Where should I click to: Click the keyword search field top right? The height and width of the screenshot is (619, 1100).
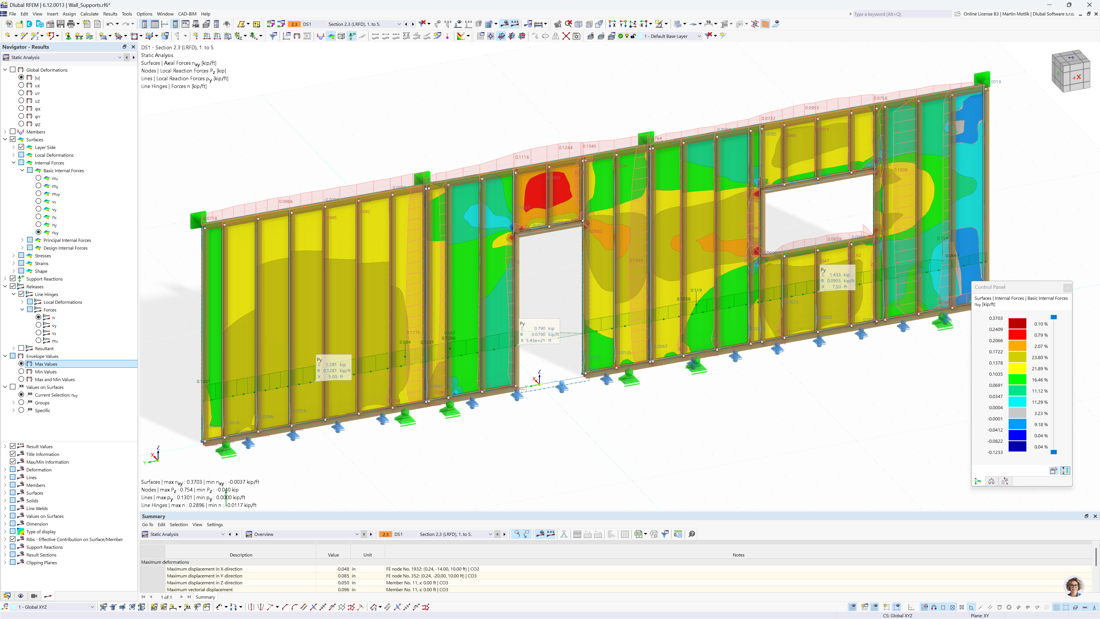click(897, 14)
